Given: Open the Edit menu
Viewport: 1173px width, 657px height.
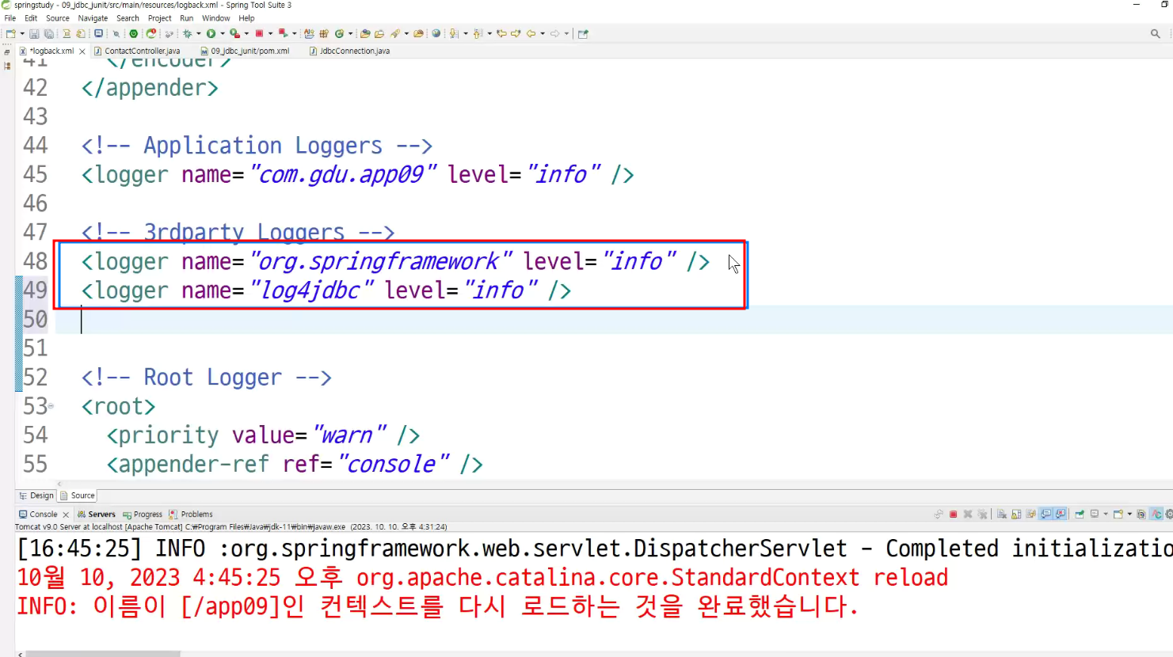Looking at the screenshot, I should pyautogui.click(x=31, y=18).
